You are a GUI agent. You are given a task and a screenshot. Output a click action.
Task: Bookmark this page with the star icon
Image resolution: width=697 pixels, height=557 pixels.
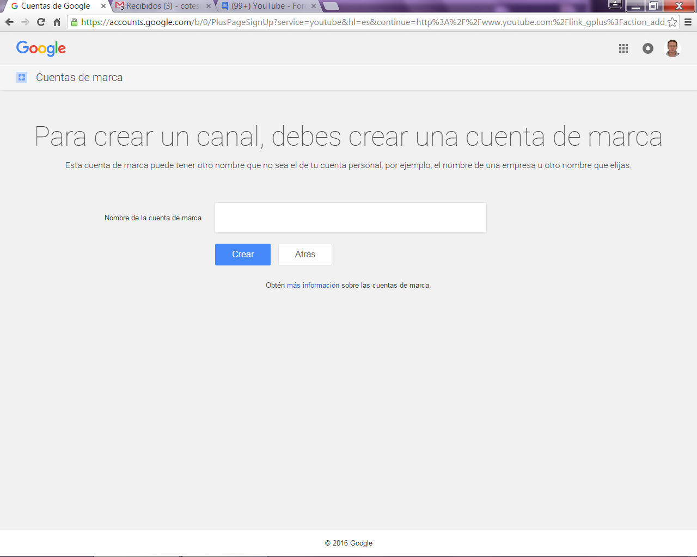coord(672,22)
